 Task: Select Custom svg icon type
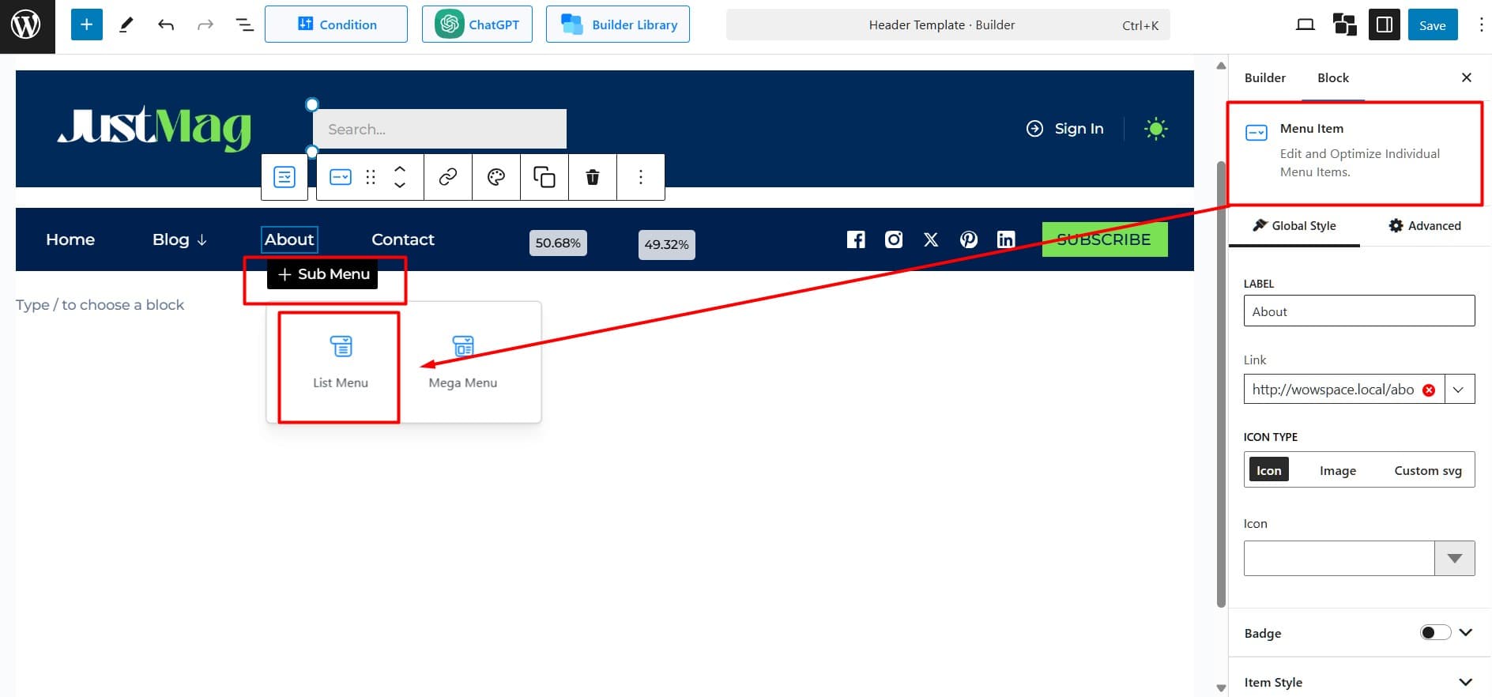pyautogui.click(x=1428, y=470)
